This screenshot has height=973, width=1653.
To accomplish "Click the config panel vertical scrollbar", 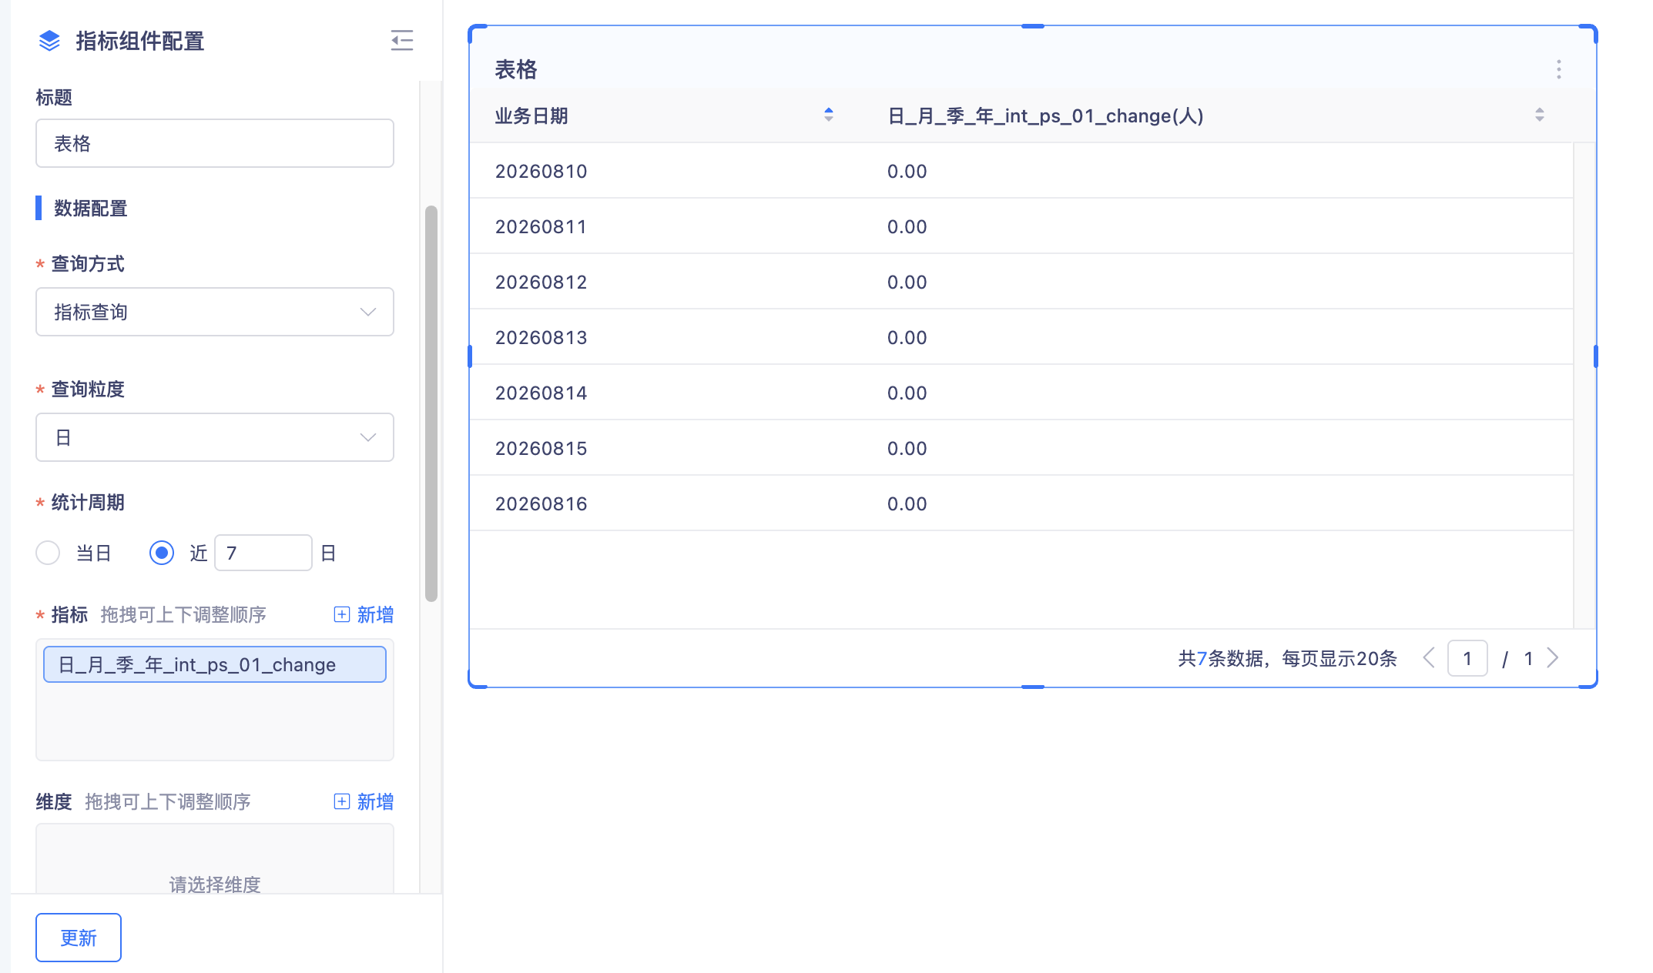I will (x=431, y=403).
